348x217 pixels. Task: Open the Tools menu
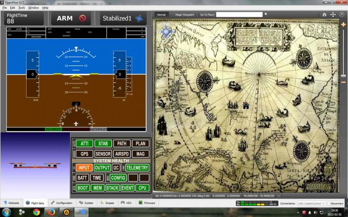click(x=22, y=8)
